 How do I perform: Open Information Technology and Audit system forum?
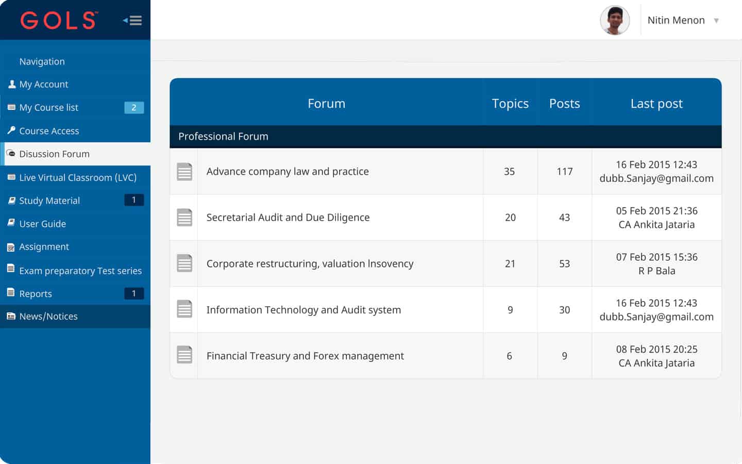[303, 310]
